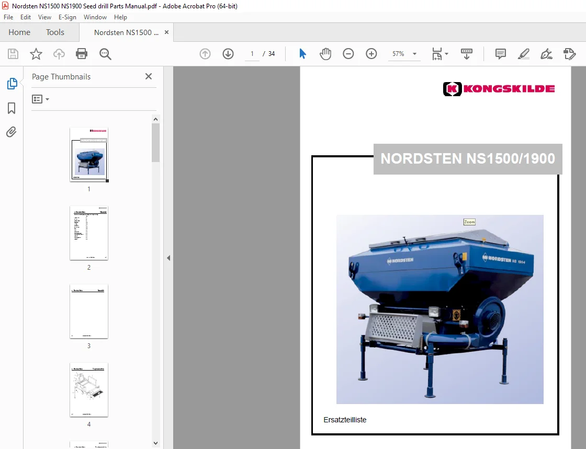The image size is (586, 449).
Task: Switch to the Tools tab
Action: tap(55, 32)
